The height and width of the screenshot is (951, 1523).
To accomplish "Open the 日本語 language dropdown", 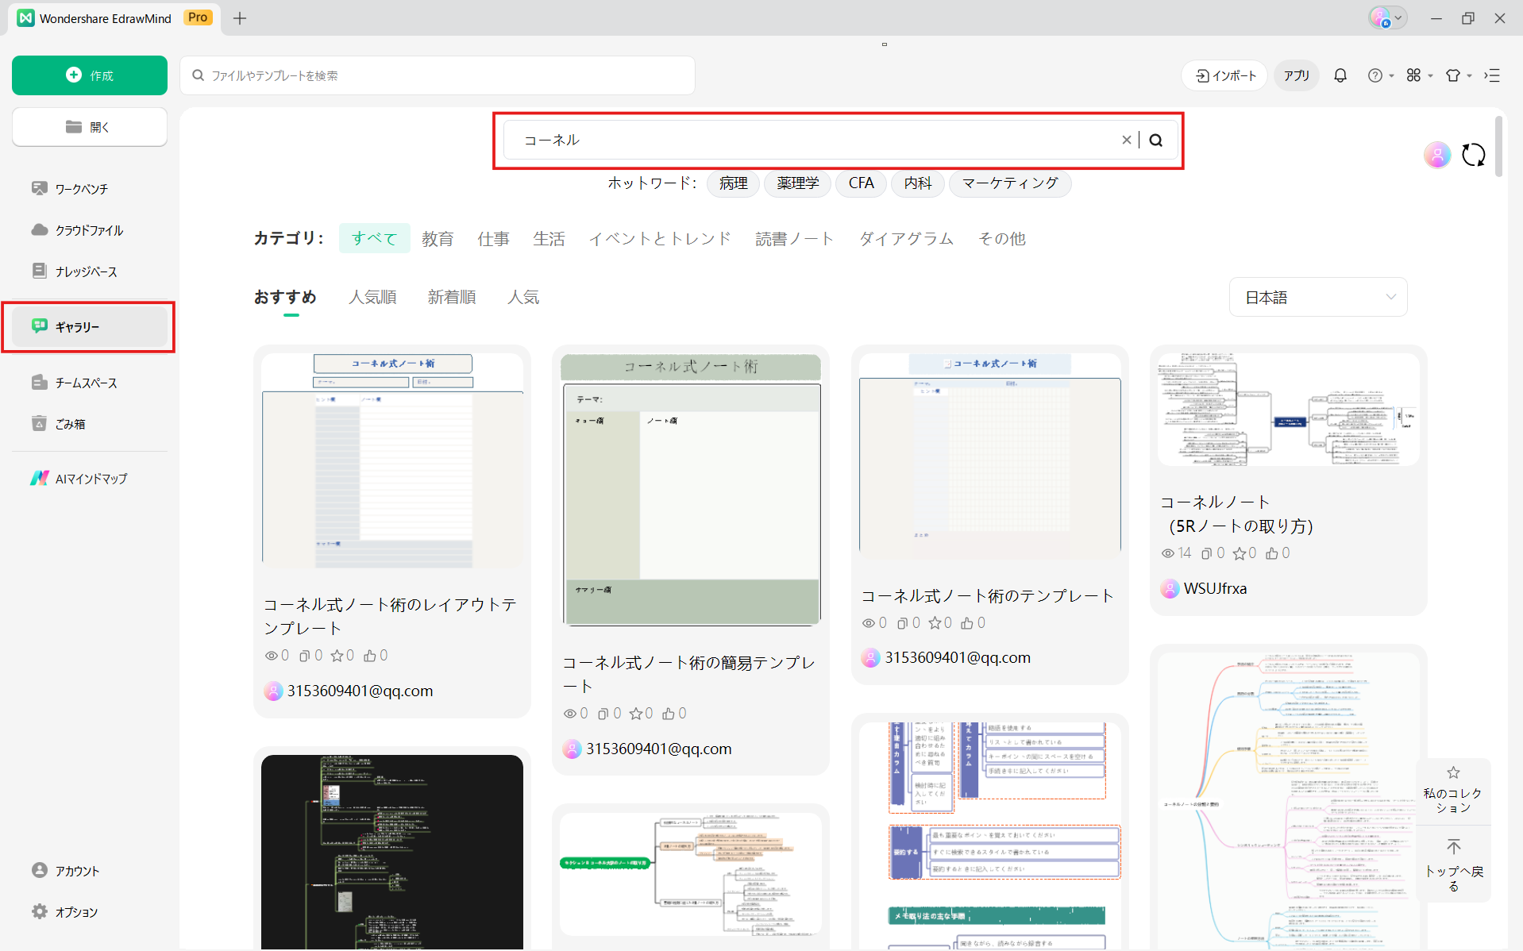I will click(x=1317, y=297).
